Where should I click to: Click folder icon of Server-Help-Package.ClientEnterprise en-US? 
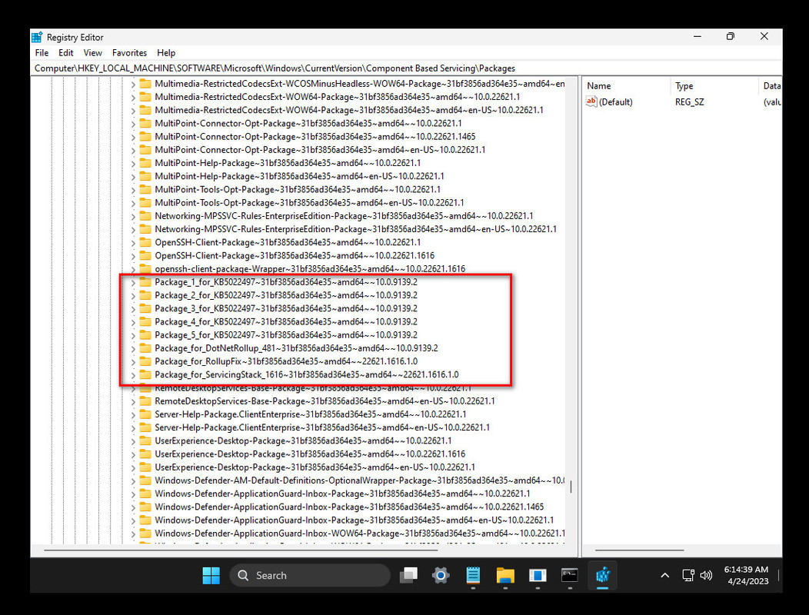(145, 427)
